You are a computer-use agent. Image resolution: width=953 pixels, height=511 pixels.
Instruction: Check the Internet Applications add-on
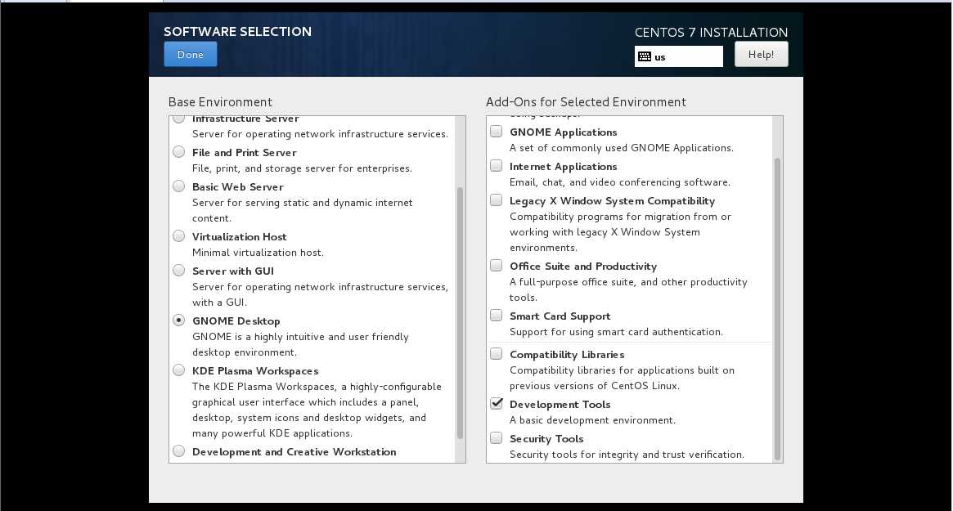pyautogui.click(x=497, y=166)
